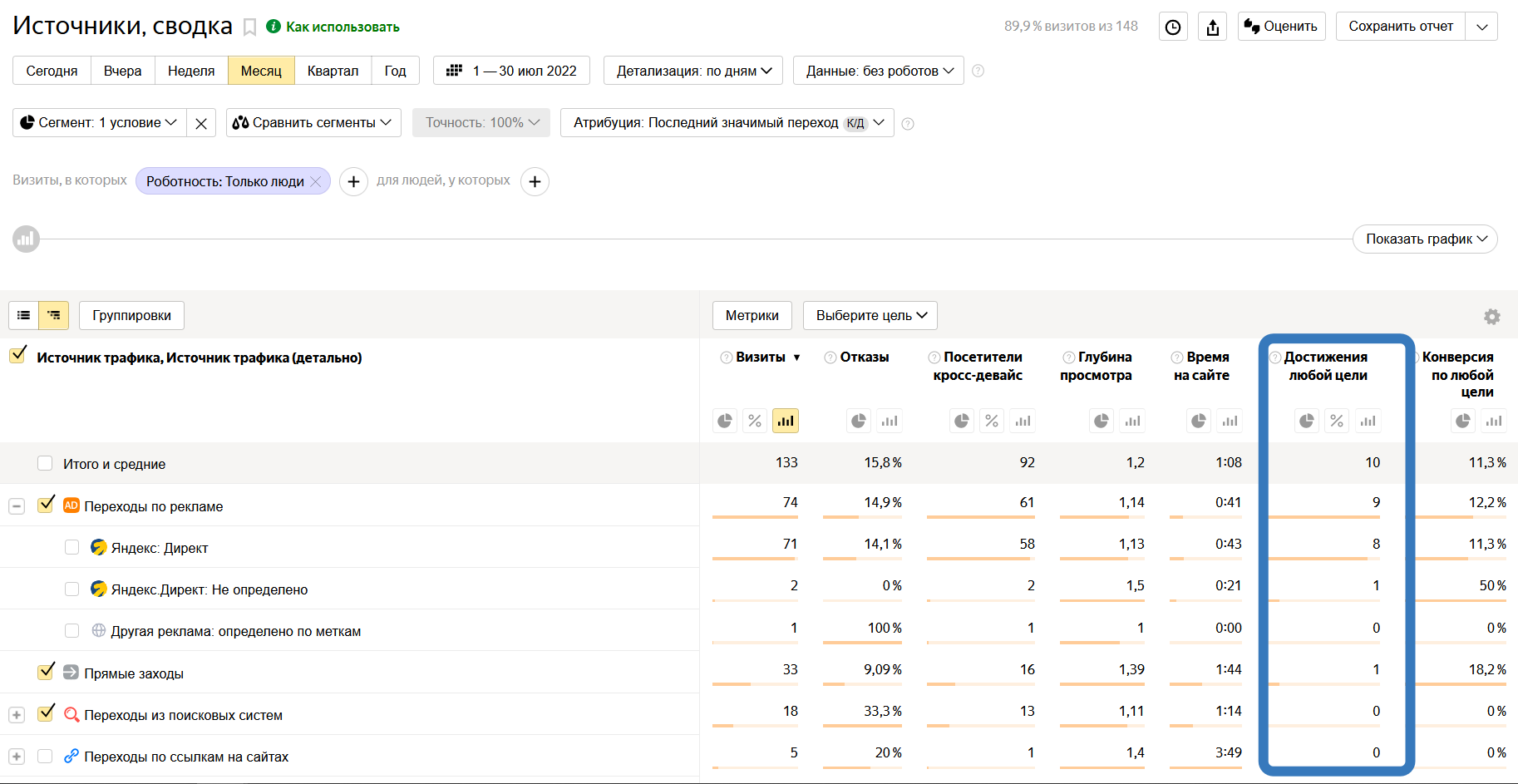This screenshot has height=784, width=1518.
Task: Click bar chart icon under Отказы column
Action: (890, 421)
